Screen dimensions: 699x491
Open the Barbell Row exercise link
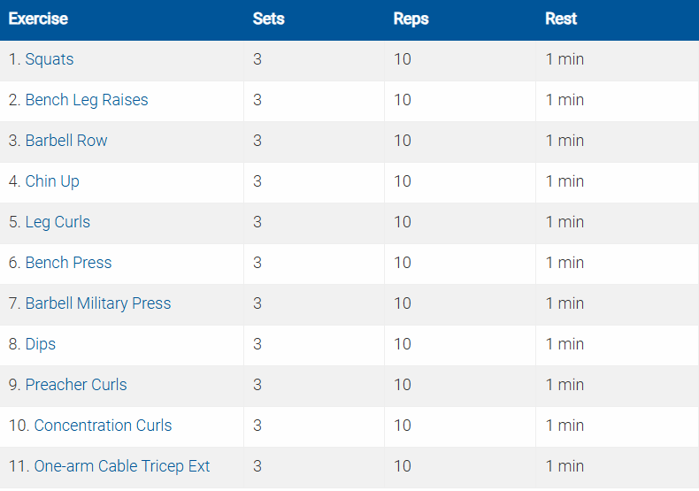pos(66,141)
